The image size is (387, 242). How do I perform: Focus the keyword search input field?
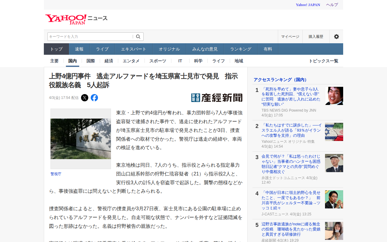tap(90, 37)
